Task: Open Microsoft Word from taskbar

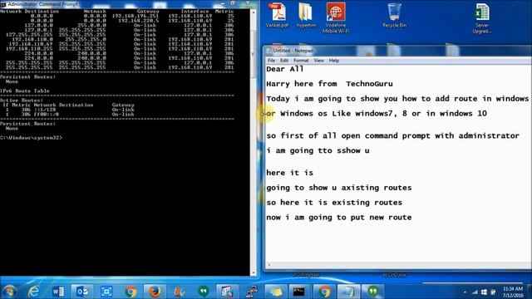Action: pyautogui.click(x=58, y=292)
